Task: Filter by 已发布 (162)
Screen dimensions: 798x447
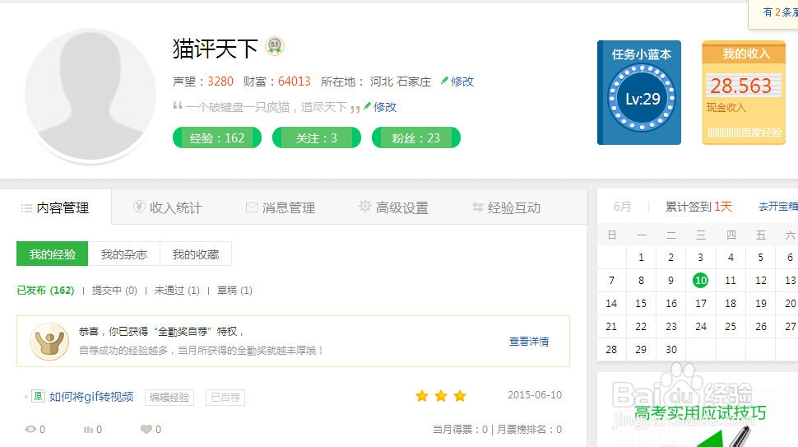Action: tap(45, 291)
